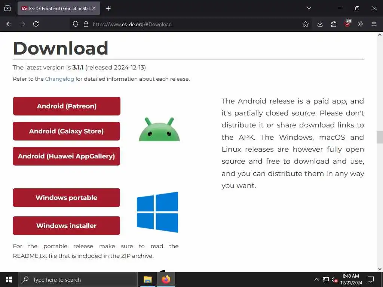Screen dimensions: 383x287
Task: Download the Windows portable release
Action: [67, 198]
